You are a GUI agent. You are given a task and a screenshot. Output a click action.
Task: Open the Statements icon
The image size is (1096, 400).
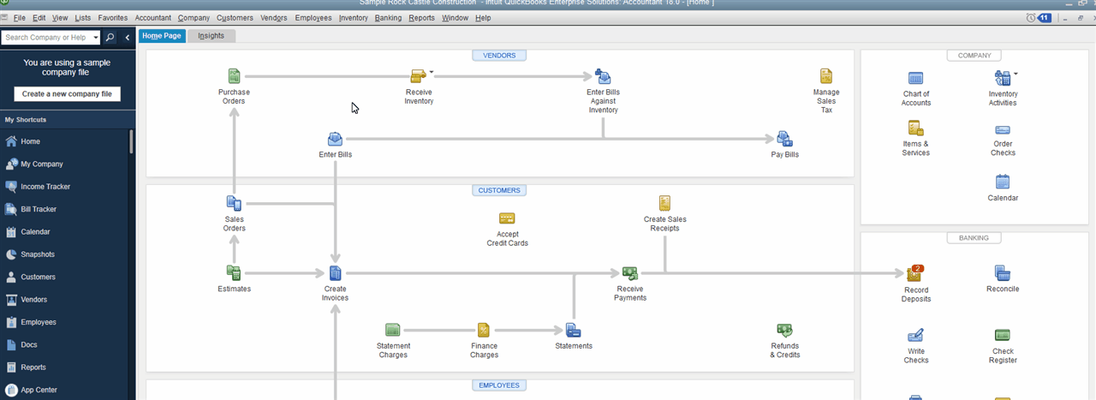[x=574, y=331]
